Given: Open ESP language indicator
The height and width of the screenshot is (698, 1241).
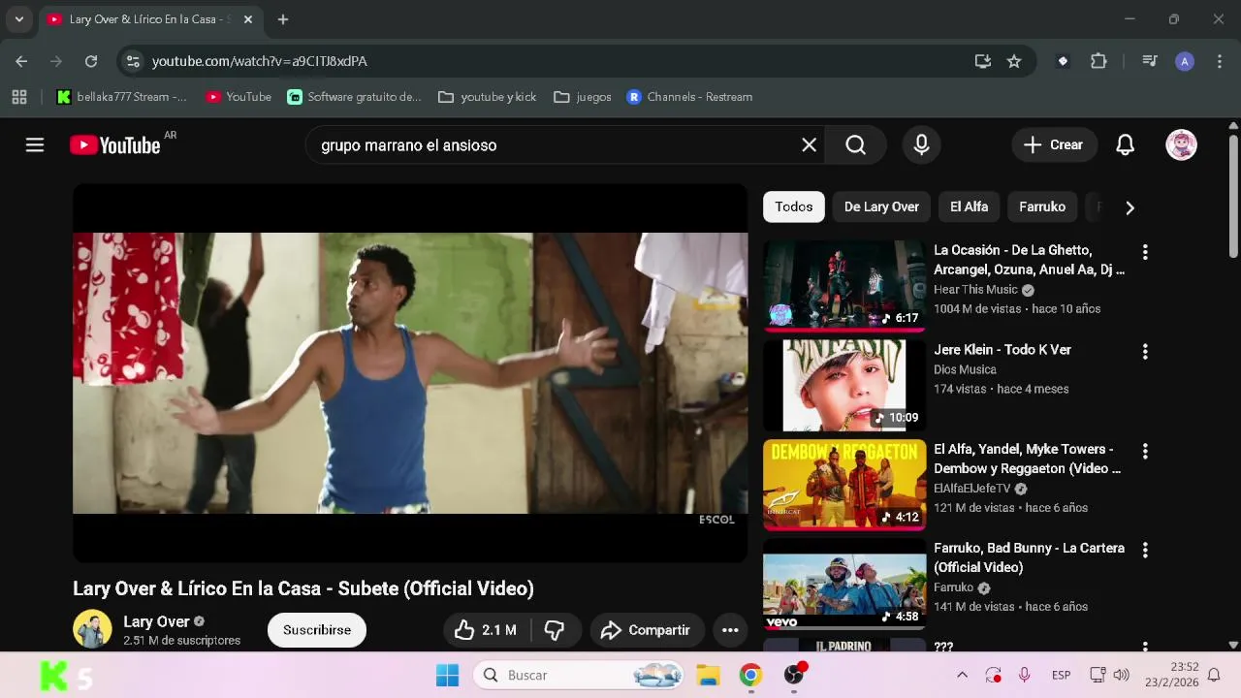Looking at the screenshot, I should click(x=1061, y=675).
